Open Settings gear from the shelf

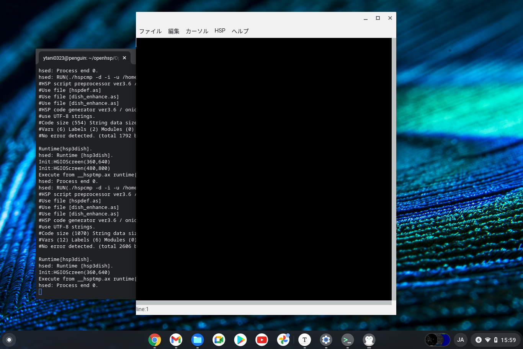(326, 340)
